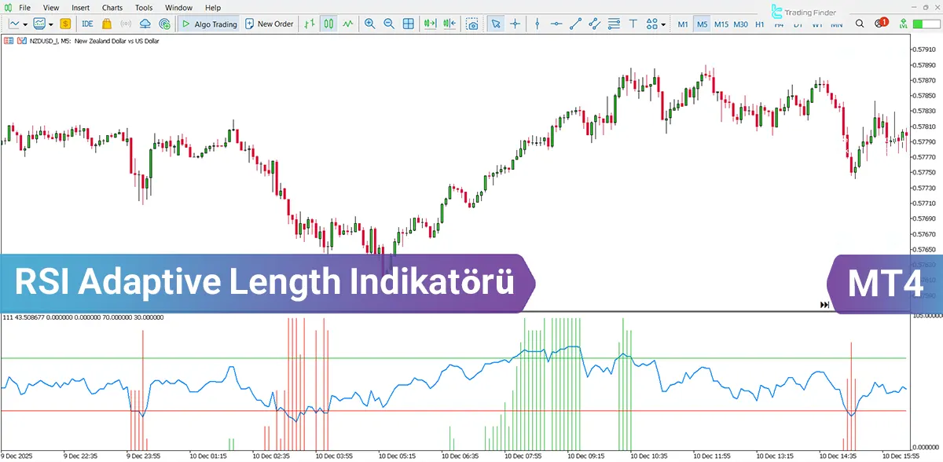This screenshot has height=462, width=943.
Task: Select the Crosshair tool
Action: coord(515,24)
